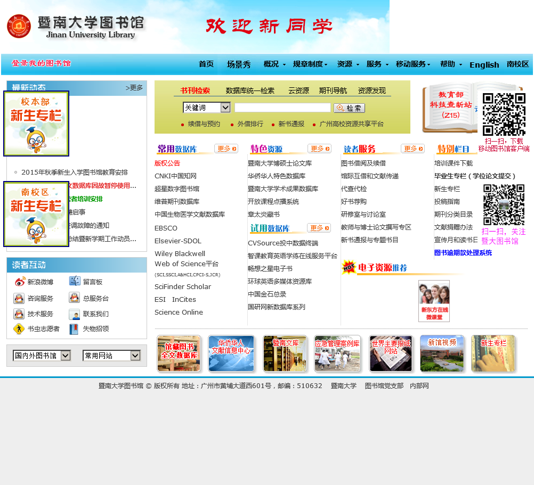Click the Jinan University Library logo emblem
The image size is (534, 485).
pyautogui.click(x=19, y=26)
